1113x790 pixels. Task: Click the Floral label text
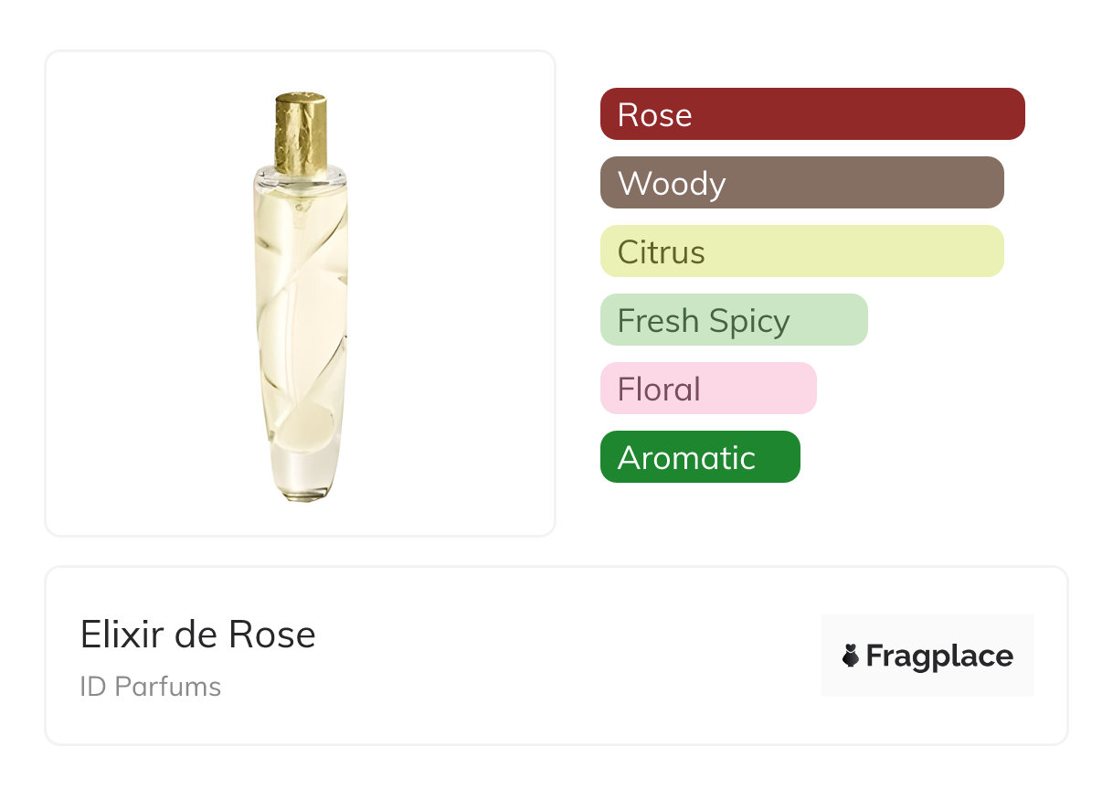pyautogui.click(x=659, y=390)
